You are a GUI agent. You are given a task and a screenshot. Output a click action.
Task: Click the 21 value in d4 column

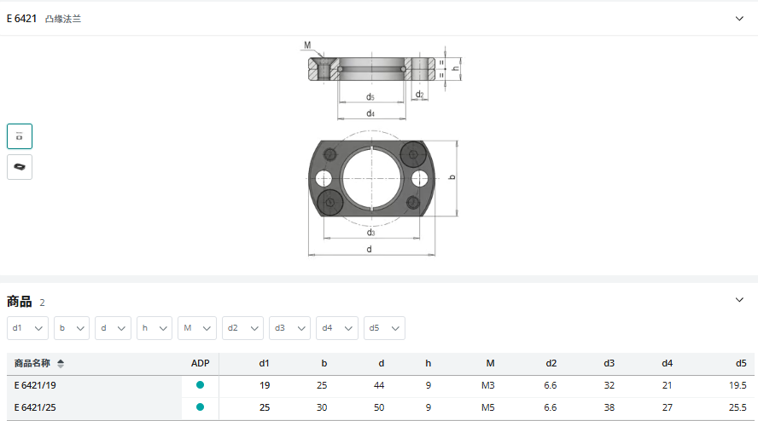pyautogui.click(x=668, y=385)
